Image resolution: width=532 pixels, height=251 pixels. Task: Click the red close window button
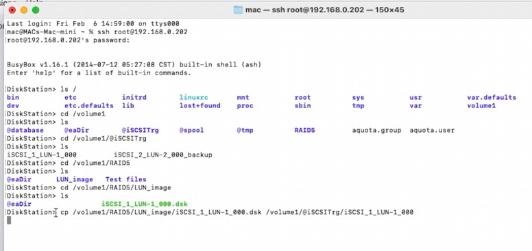point(12,10)
